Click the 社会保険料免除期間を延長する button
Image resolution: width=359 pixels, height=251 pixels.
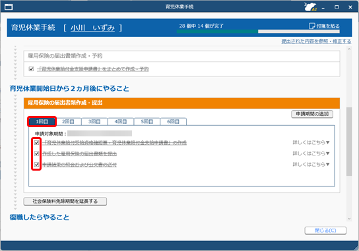(x=65, y=202)
